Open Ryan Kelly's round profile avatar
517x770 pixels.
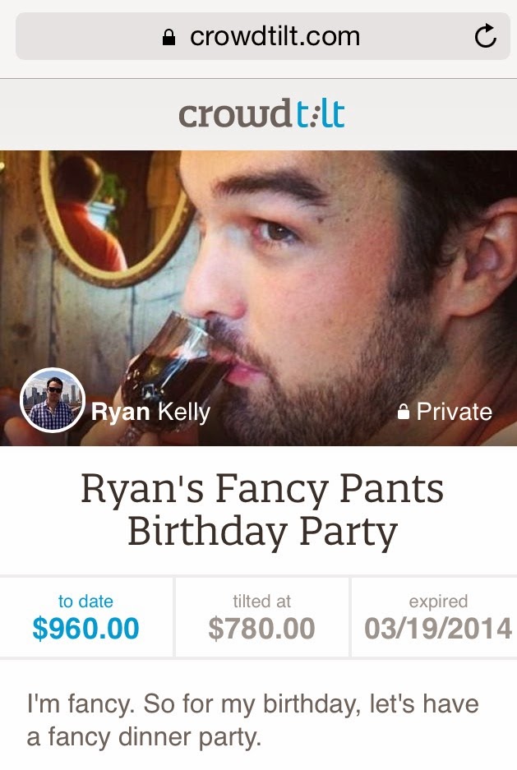click(52, 400)
